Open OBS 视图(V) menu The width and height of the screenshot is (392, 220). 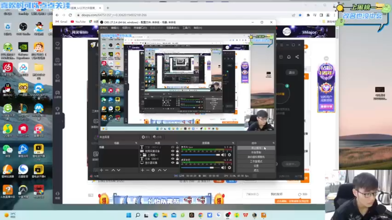(x=126, y=28)
